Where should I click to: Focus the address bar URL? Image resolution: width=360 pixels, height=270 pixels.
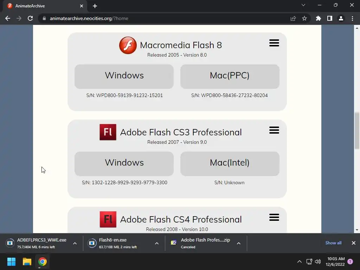(x=89, y=18)
